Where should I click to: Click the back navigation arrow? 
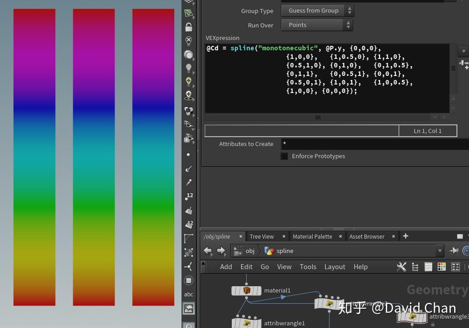pos(208,251)
